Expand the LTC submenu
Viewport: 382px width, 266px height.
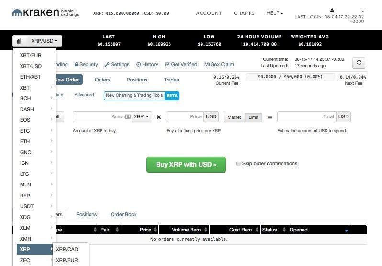(34, 174)
